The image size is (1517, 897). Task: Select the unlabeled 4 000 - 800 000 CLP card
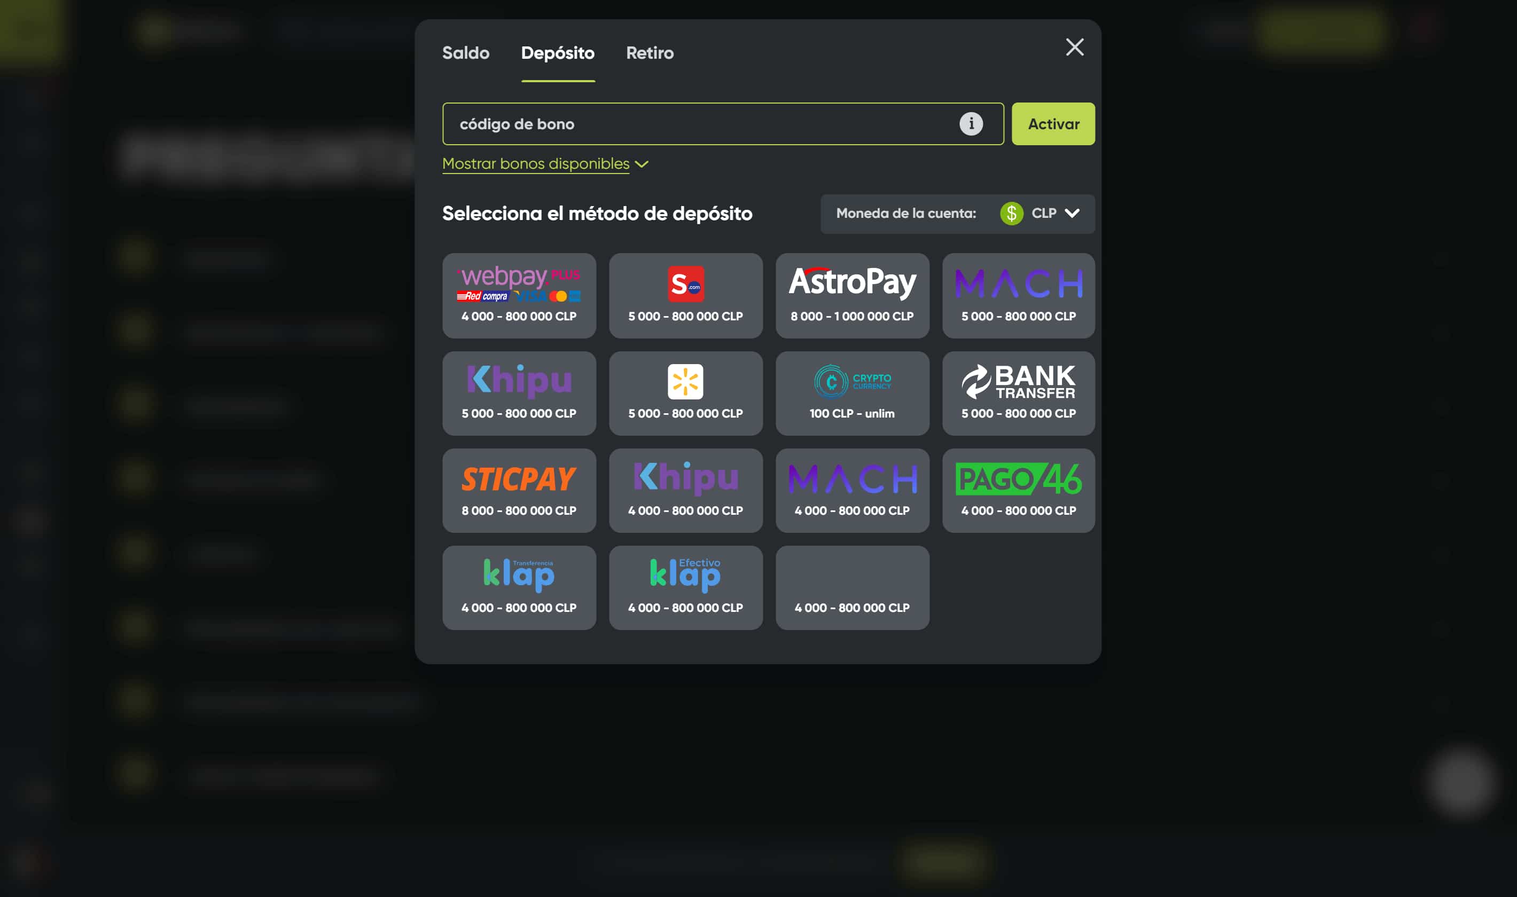click(853, 588)
